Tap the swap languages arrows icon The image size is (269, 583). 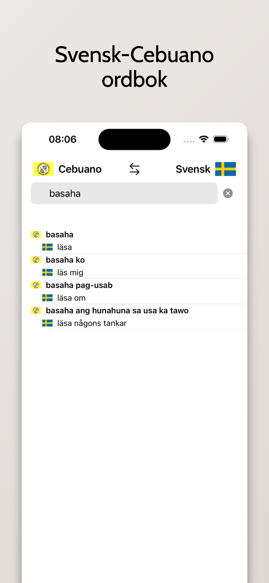pos(134,169)
